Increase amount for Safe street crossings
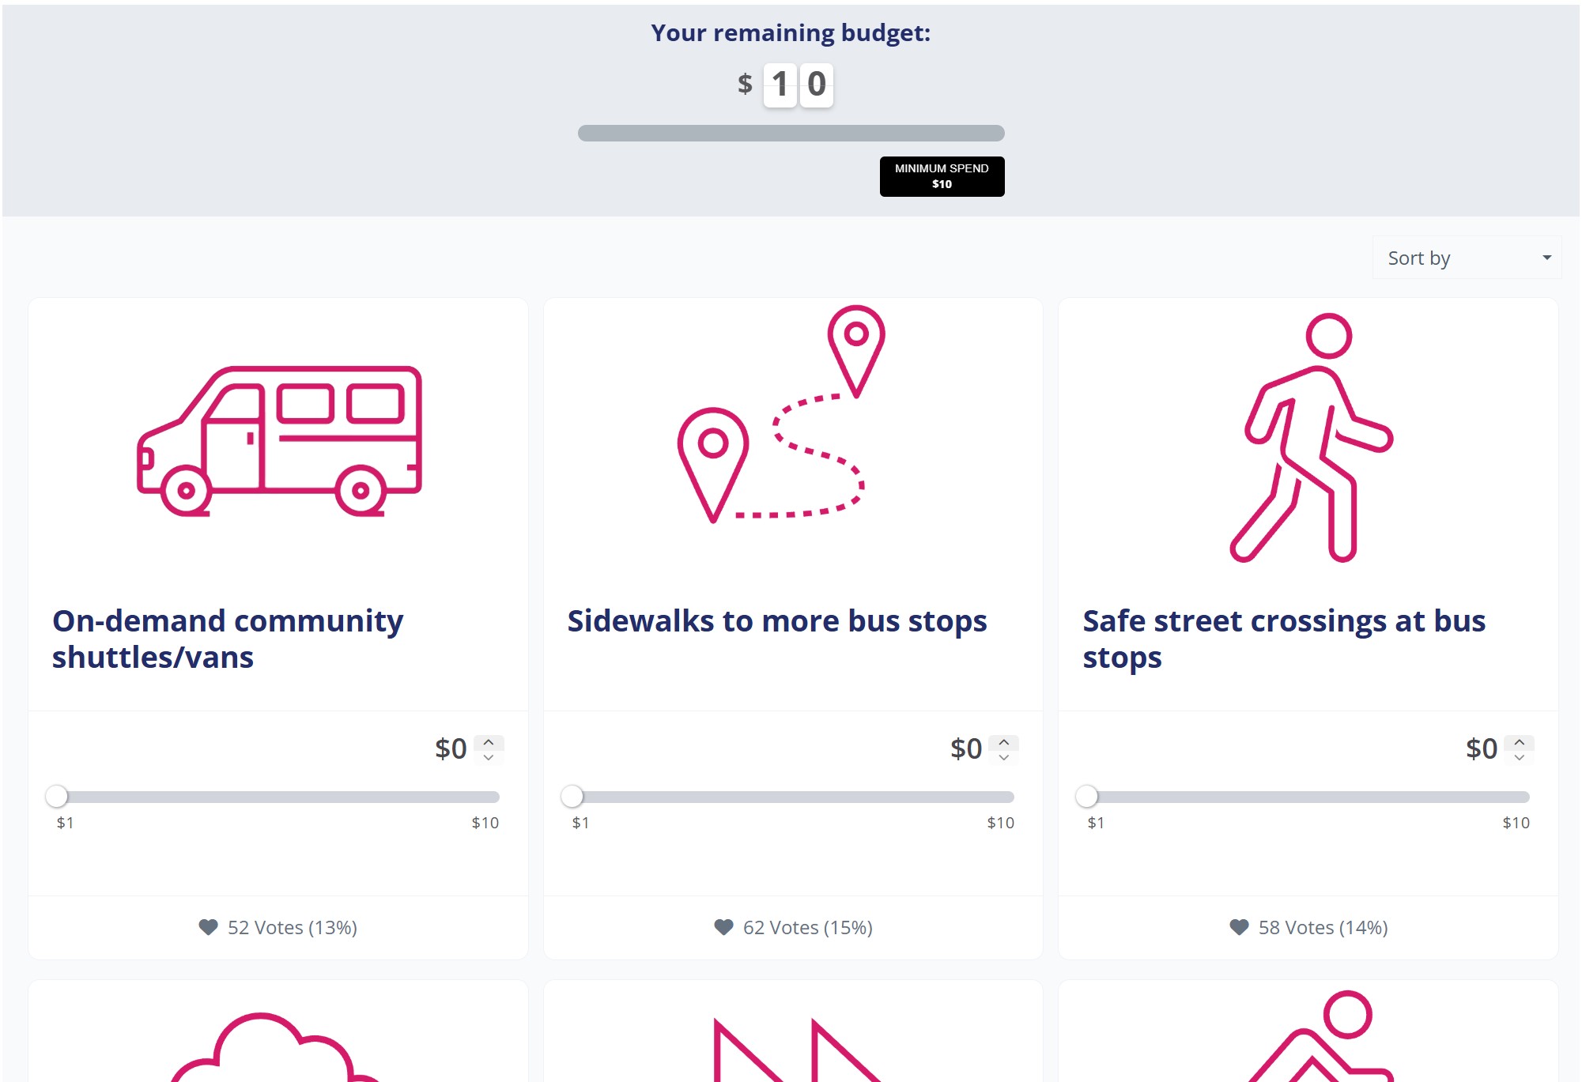Viewport: 1582px width, 1082px height. (1520, 741)
